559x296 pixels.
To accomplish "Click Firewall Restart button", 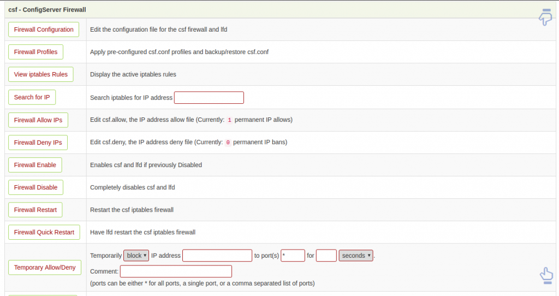I will click(35, 210).
